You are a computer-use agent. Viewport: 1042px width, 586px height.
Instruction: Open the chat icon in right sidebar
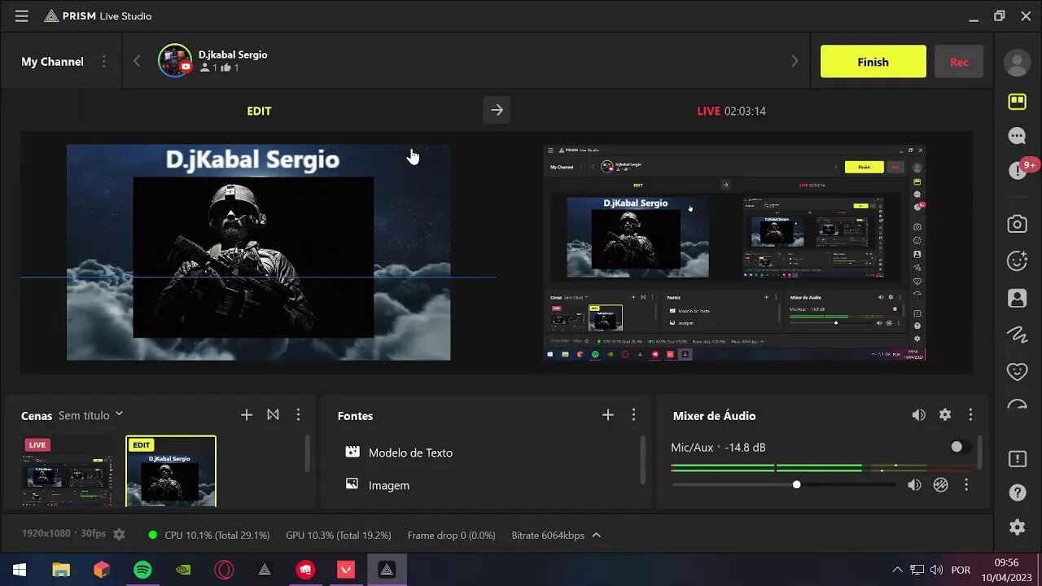[x=1017, y=136]
